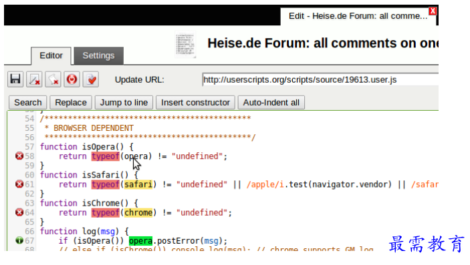Screen dimensions: 470x265
Task: Click the pencil icon with red X
Action: [34, 79]
